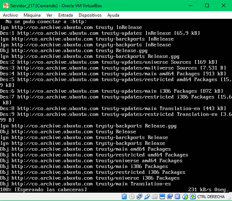Image resolution: width=232 pixels, height=201 pixels.
Task: Toggle the keyboard capture green arrow indicator
Action: (193, 197)
